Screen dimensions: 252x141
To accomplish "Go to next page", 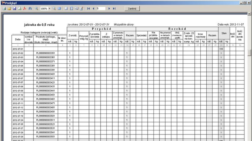I will (x=109, y=9).
